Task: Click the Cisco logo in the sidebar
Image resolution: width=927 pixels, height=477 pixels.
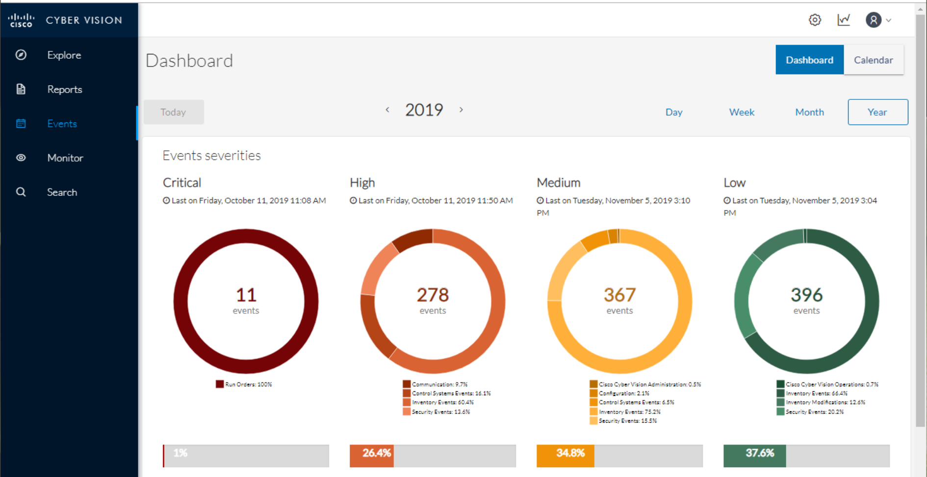Action: (21, 20)
